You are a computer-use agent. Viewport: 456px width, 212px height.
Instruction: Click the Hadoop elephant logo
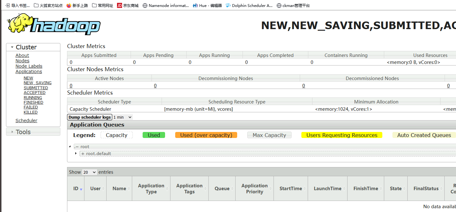[53, 24]
